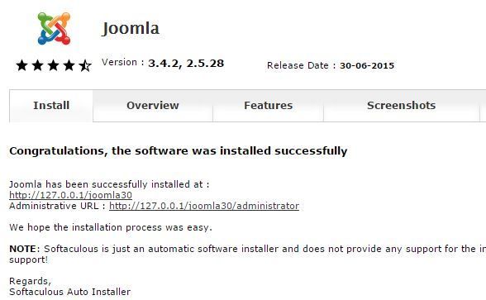Click the third rating star
The image size is (486, 300).
(53, 65)
